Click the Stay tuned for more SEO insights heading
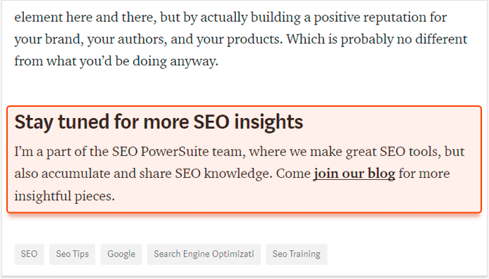 pos(159,122)
